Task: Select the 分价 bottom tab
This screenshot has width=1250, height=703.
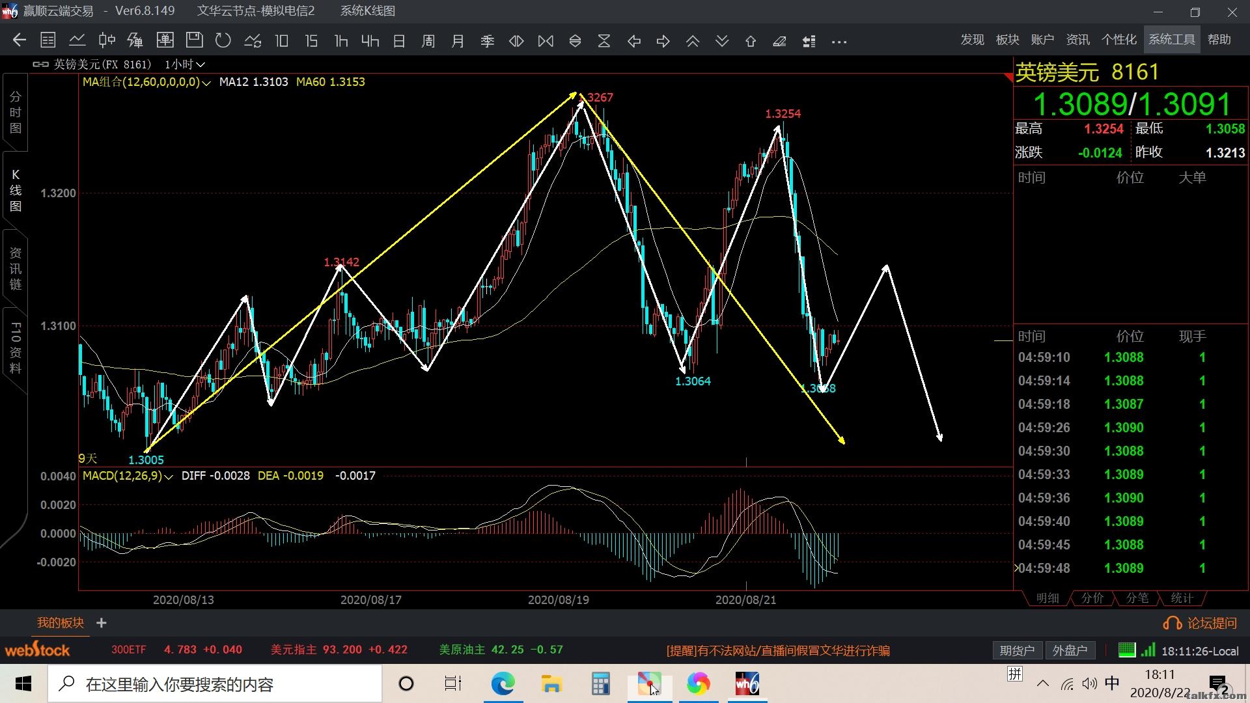Action: (1092, 598)
